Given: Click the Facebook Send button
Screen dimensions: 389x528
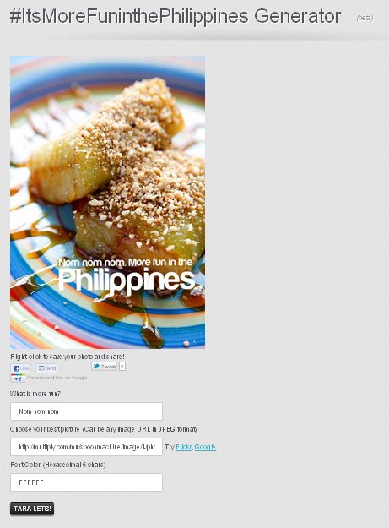Looking at the screenshot, I should 46,368.
